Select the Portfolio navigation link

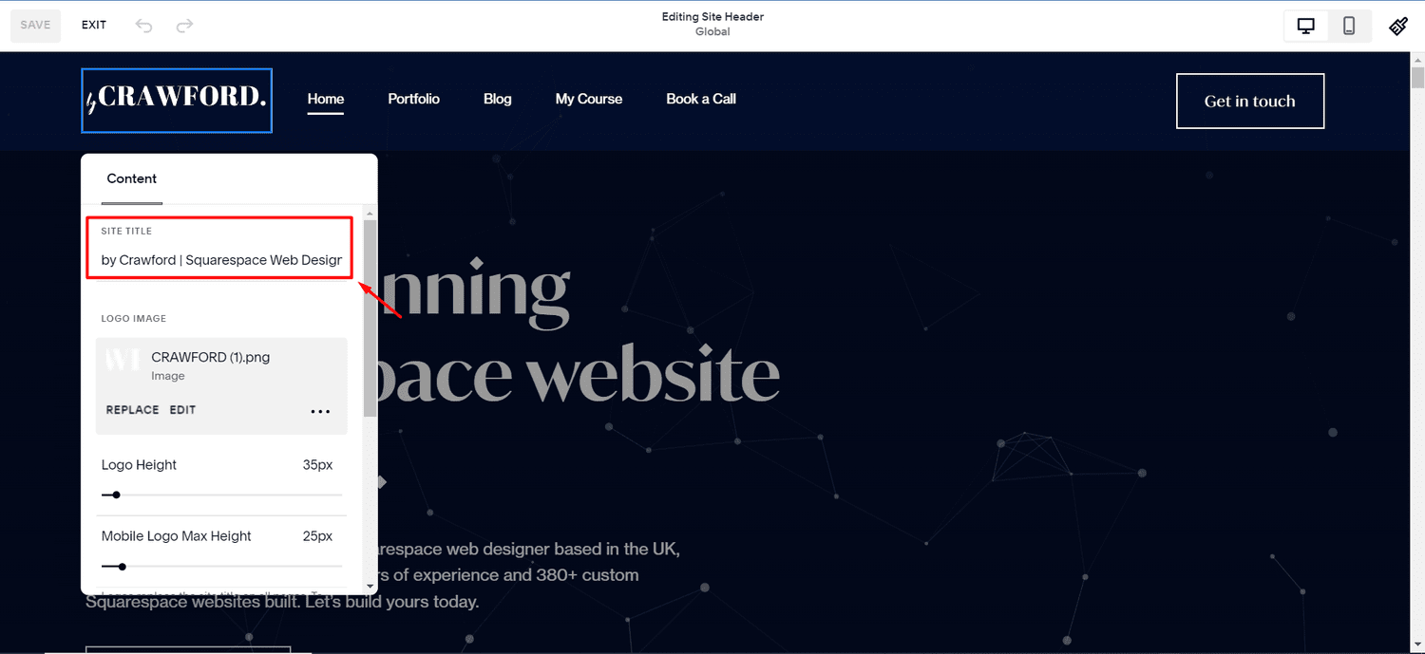point(413,99)
